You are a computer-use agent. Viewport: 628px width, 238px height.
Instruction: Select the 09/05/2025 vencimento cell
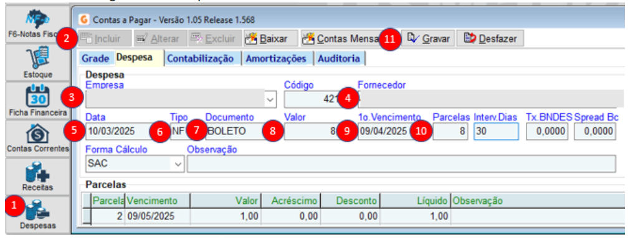(158, 216)
